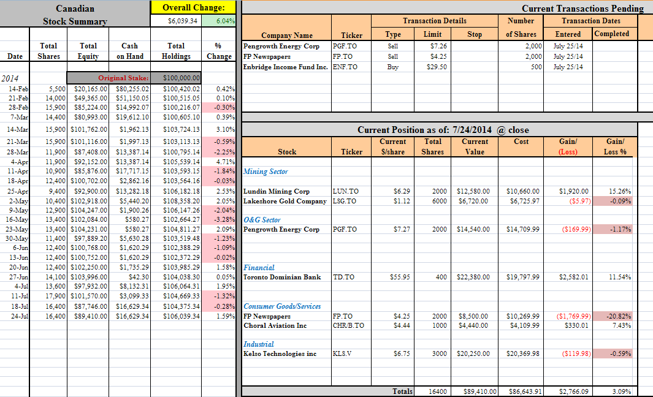Click the $2,582.01 gain cell
This screenshot has height=397, width=653.
click(568, 277)
